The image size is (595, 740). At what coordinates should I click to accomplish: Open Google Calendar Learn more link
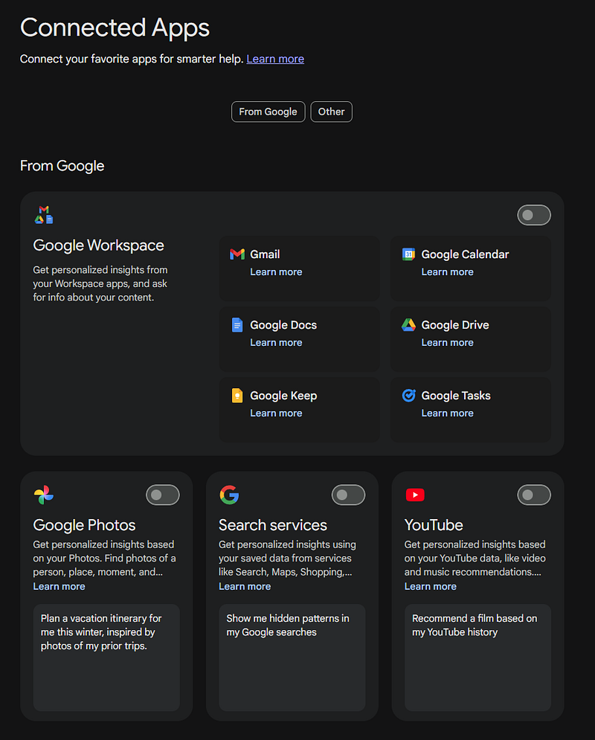(x=447, y=272)
